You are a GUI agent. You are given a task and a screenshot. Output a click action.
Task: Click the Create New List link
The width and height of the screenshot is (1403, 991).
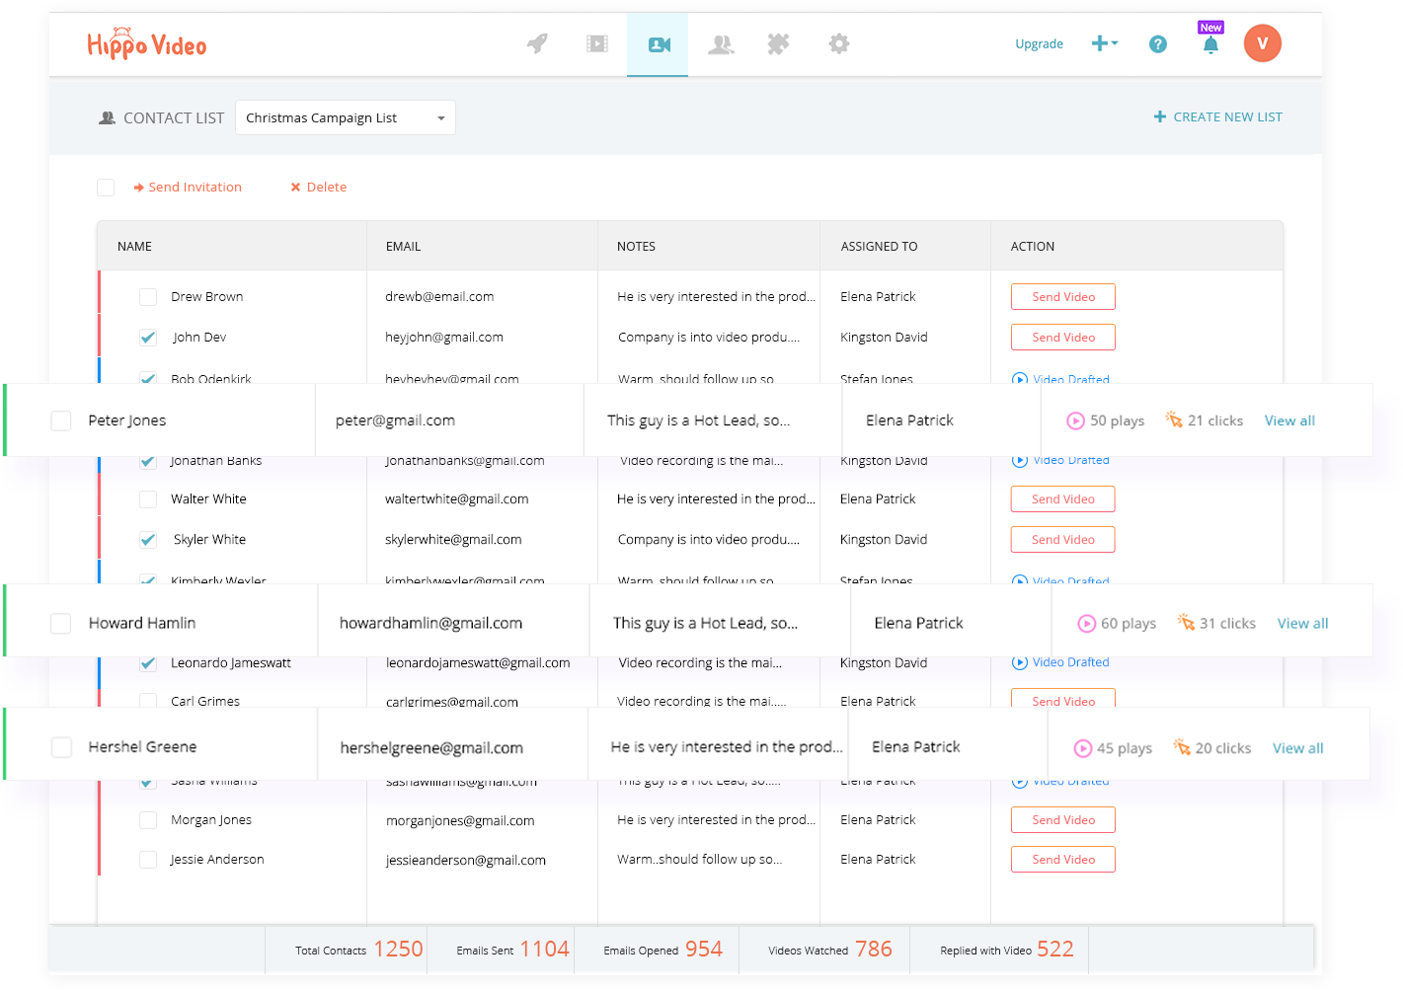click(1218, 116)
